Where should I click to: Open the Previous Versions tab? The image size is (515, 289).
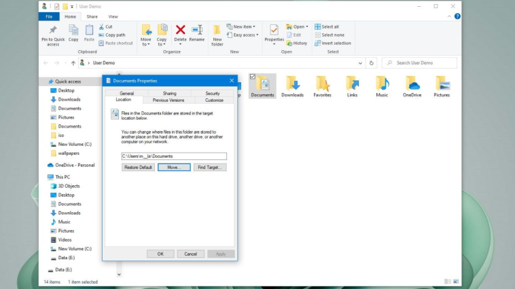point(168,100)
